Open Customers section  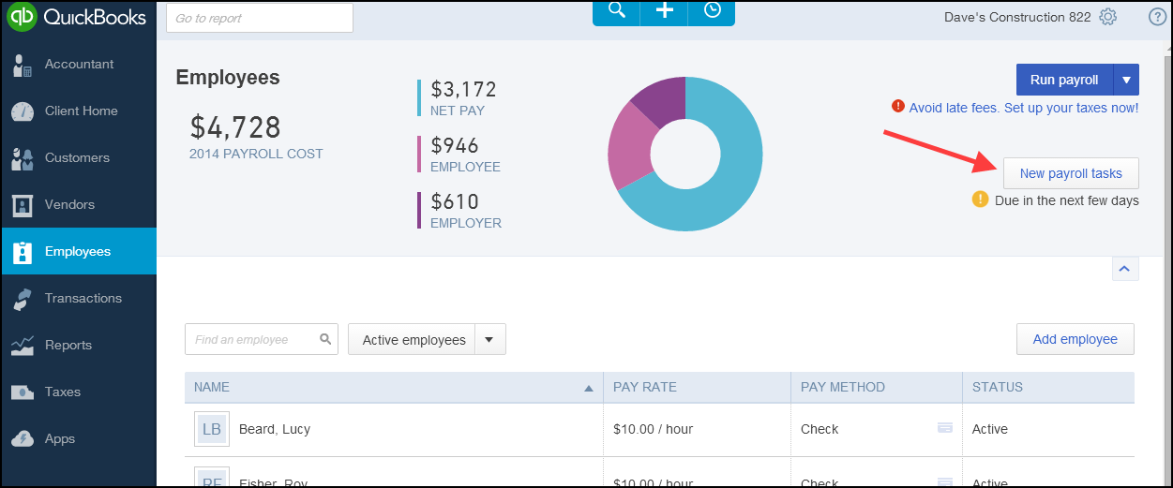[x=79, y=158]
